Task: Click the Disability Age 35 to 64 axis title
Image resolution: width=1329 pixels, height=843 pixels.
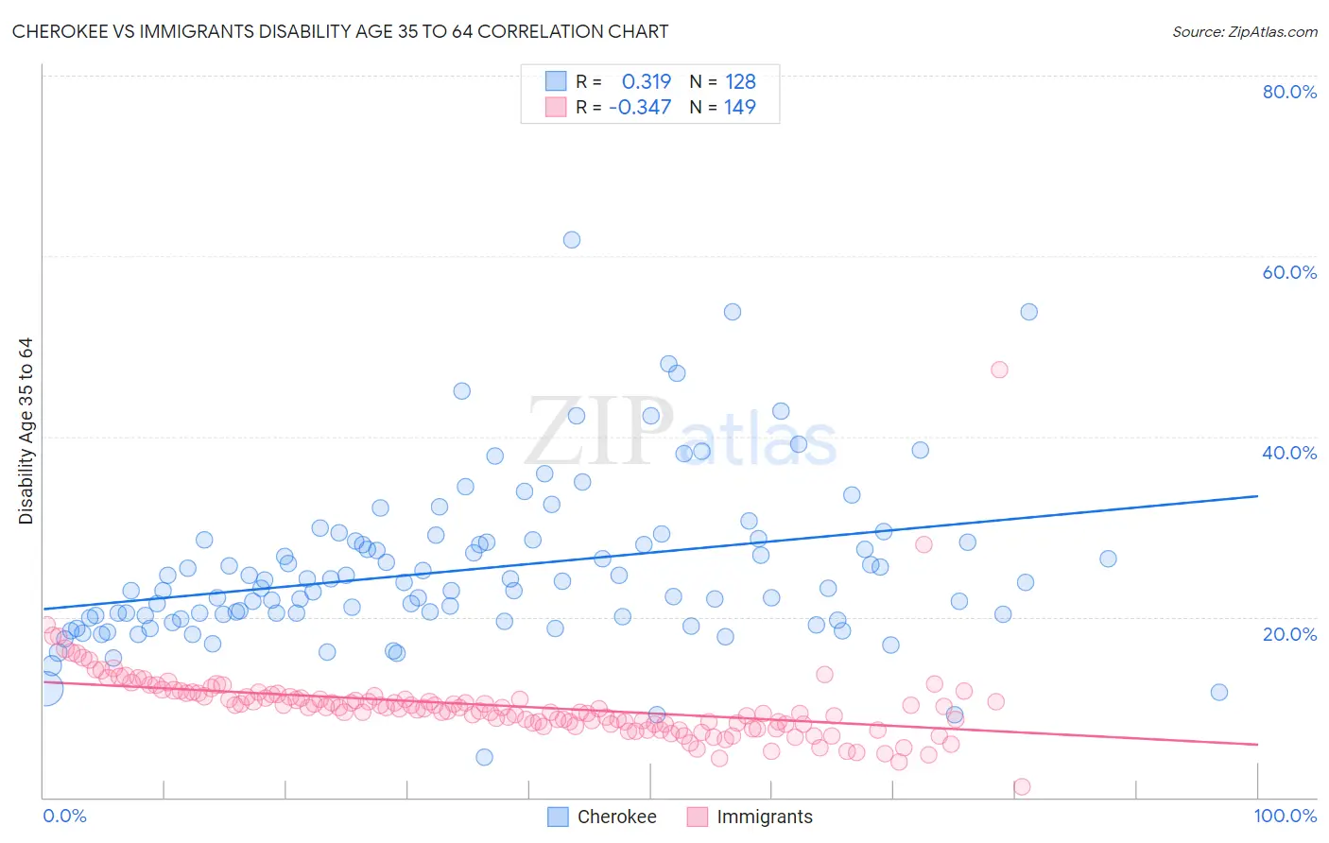Action: point(26,431)
